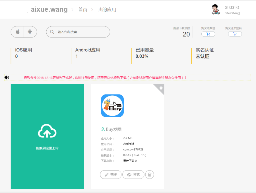Image resolution: width=256 pixels, height=193 pixels.
Task: Open the 购买证书签名 shopping cart icon
Action: pyautogui.click(x=235, y=34)
